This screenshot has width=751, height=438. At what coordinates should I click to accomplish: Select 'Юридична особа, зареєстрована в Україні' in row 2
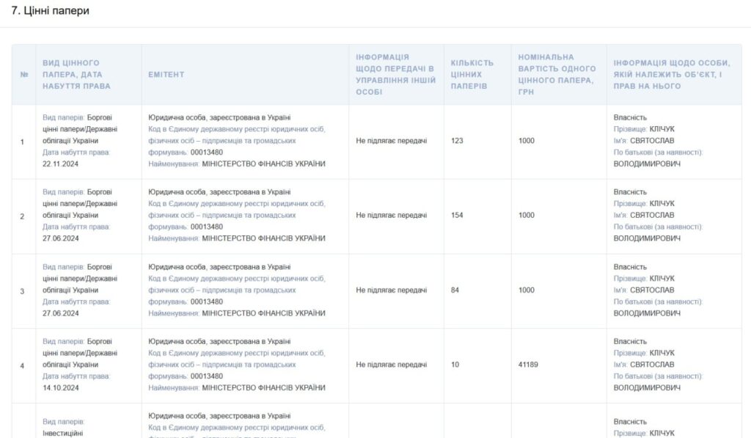pos(219,191)
